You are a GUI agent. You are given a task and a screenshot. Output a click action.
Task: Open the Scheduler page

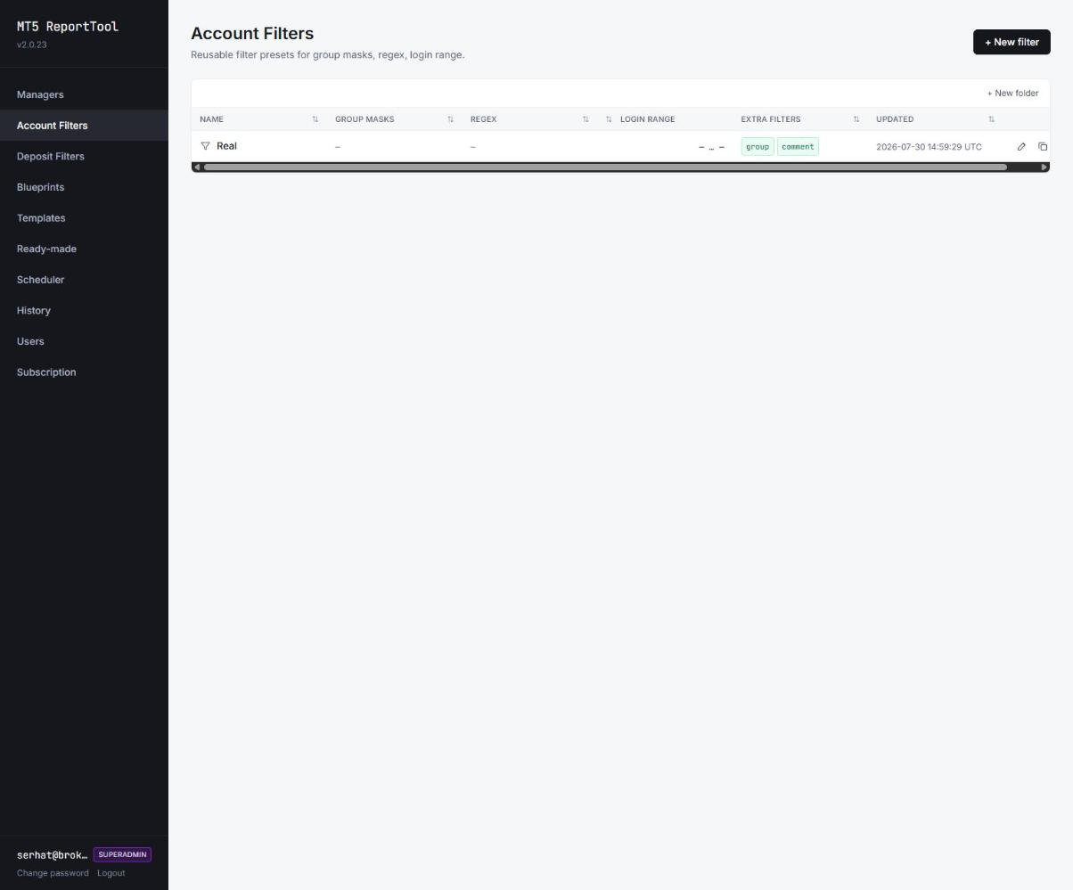coord(84,280)
